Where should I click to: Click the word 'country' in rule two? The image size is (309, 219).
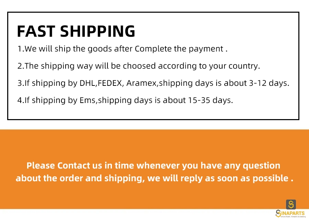click(x=244, y=66)
